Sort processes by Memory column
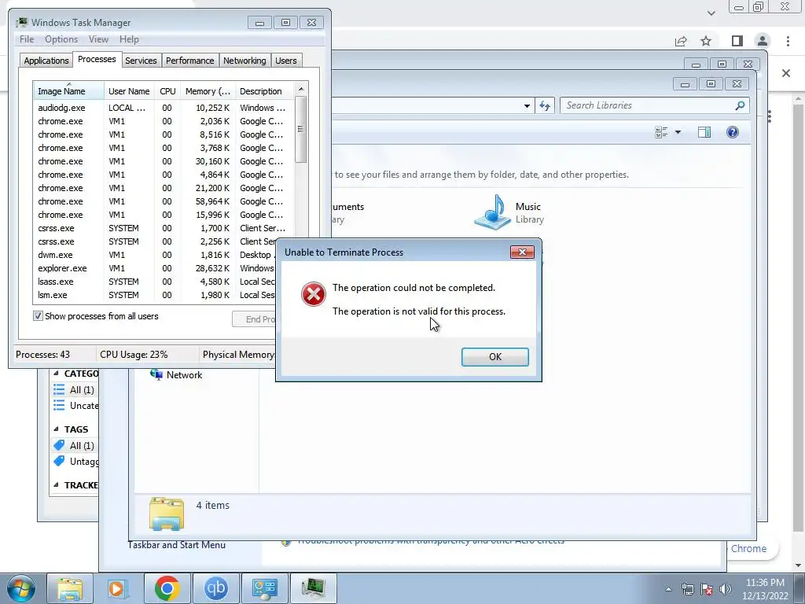 point(208,91)
